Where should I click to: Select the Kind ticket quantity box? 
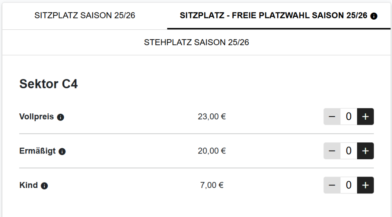pyautogui.click(x=348, y=185)
